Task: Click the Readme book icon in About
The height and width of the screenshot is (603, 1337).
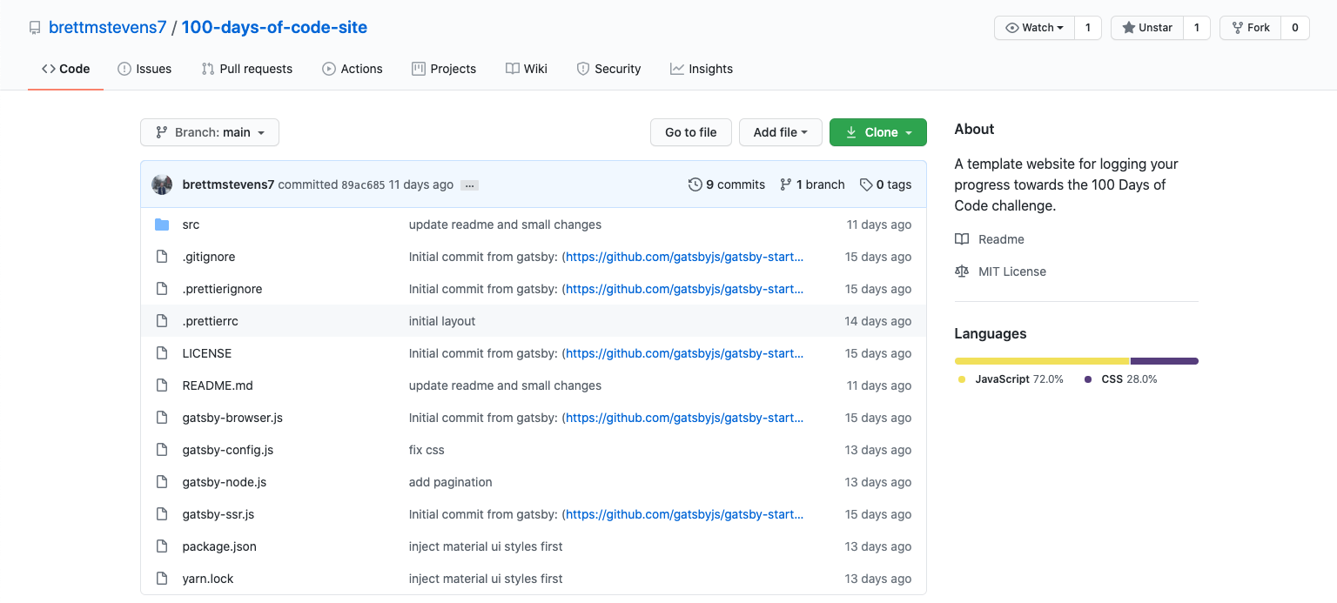Action: (961, 239)
